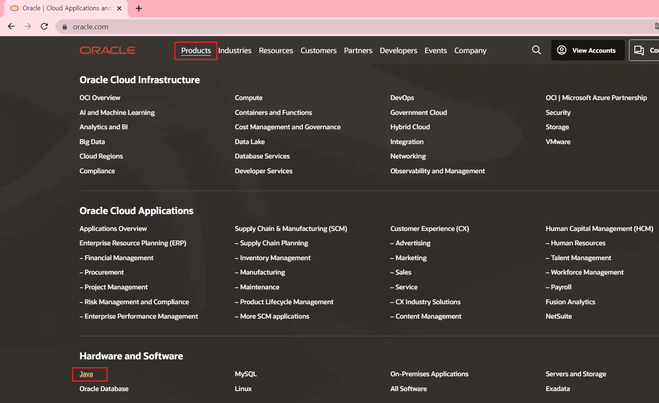Open Risk Management and Compliance
This screenshot has height=403, width=659.
click(134, 302)
